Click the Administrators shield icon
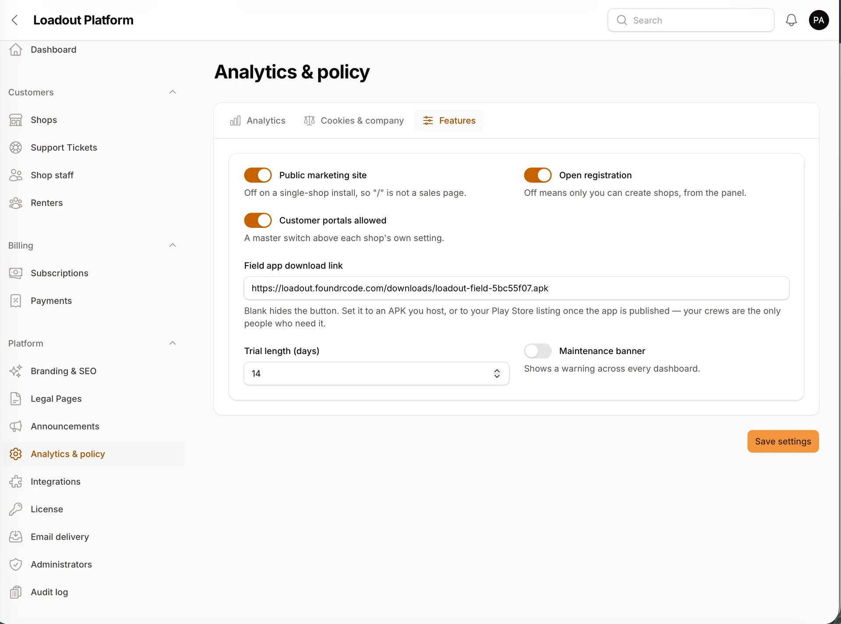The image size is (841, 624). pyautogui.click(x=16, y=564)
